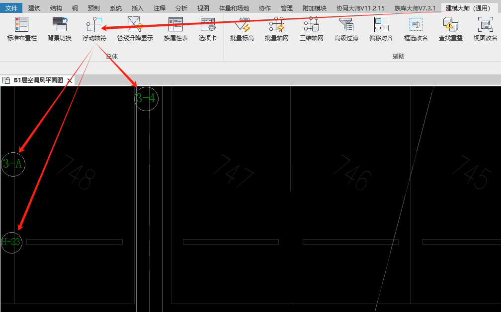Switch to the 注释 ribbon tab
The width and height of the screenshot is (501, 312).
pyautogui.click(x=159, y=8)
